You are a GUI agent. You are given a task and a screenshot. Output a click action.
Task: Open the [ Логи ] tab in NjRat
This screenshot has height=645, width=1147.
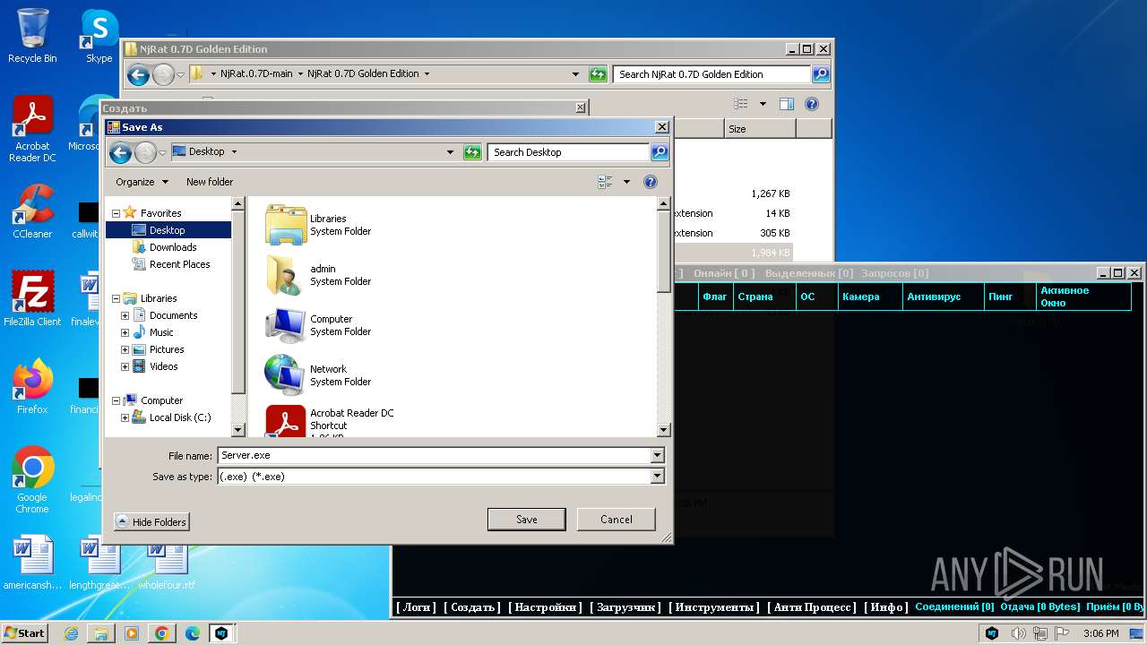[x=416, y=607]
